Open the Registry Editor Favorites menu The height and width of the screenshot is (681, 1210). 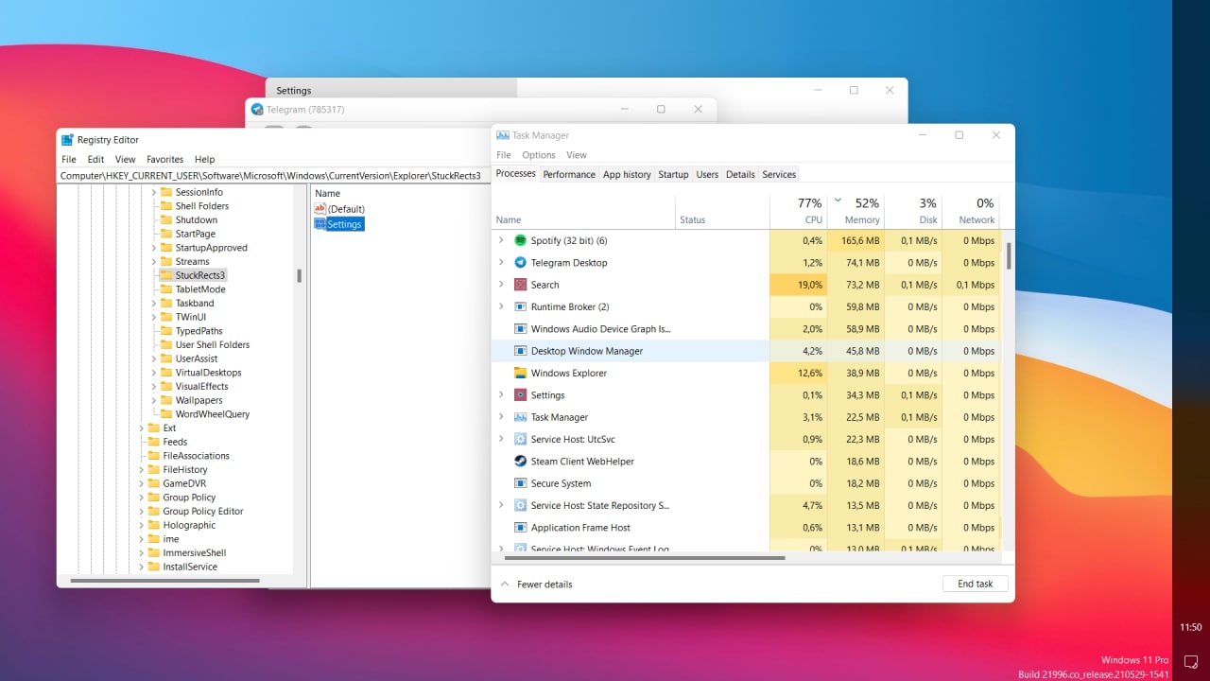(x=164, y=159)
